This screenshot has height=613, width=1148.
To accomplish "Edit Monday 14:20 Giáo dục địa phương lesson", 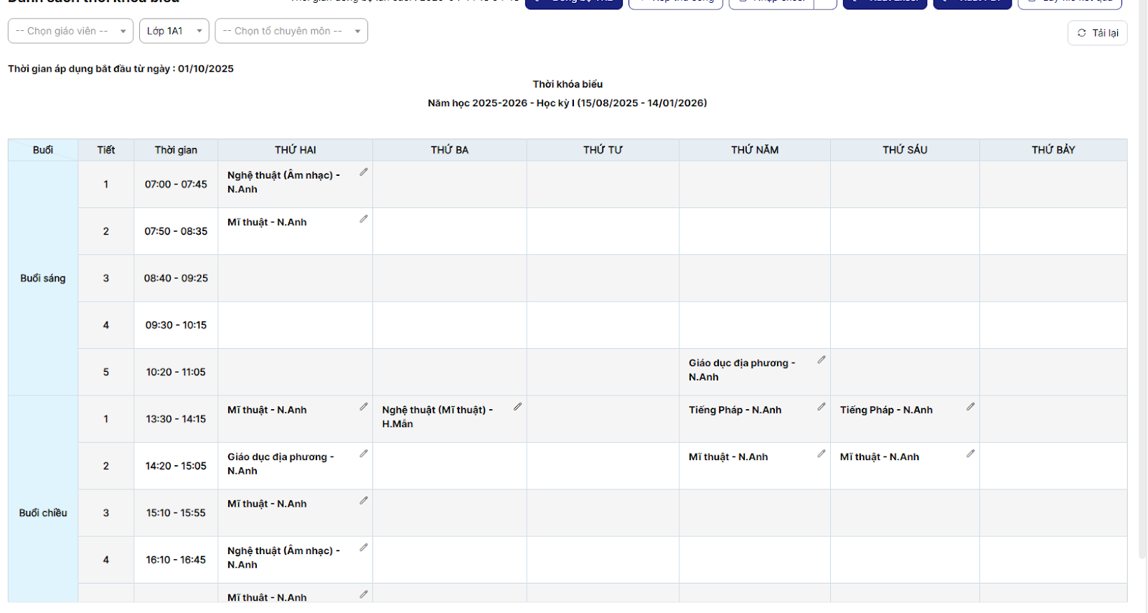I will tap(364, 454).
